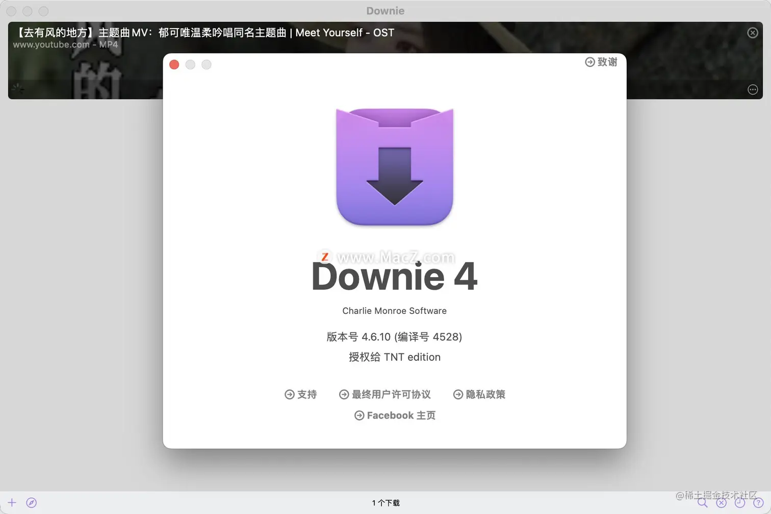Click the www.youtube.com - MP4 subtitle
The image size is (771, 514).
click(x=65, y=44)
